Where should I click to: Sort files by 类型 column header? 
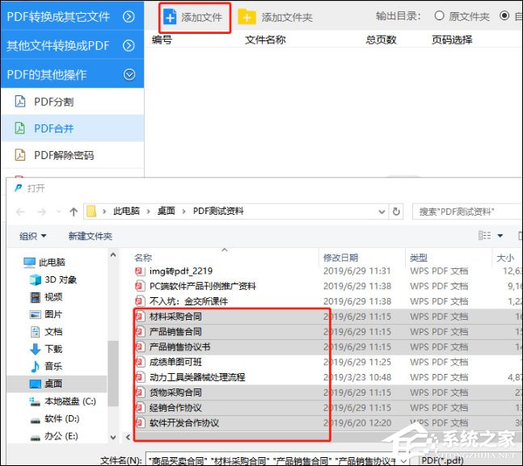tap(419, 258)
